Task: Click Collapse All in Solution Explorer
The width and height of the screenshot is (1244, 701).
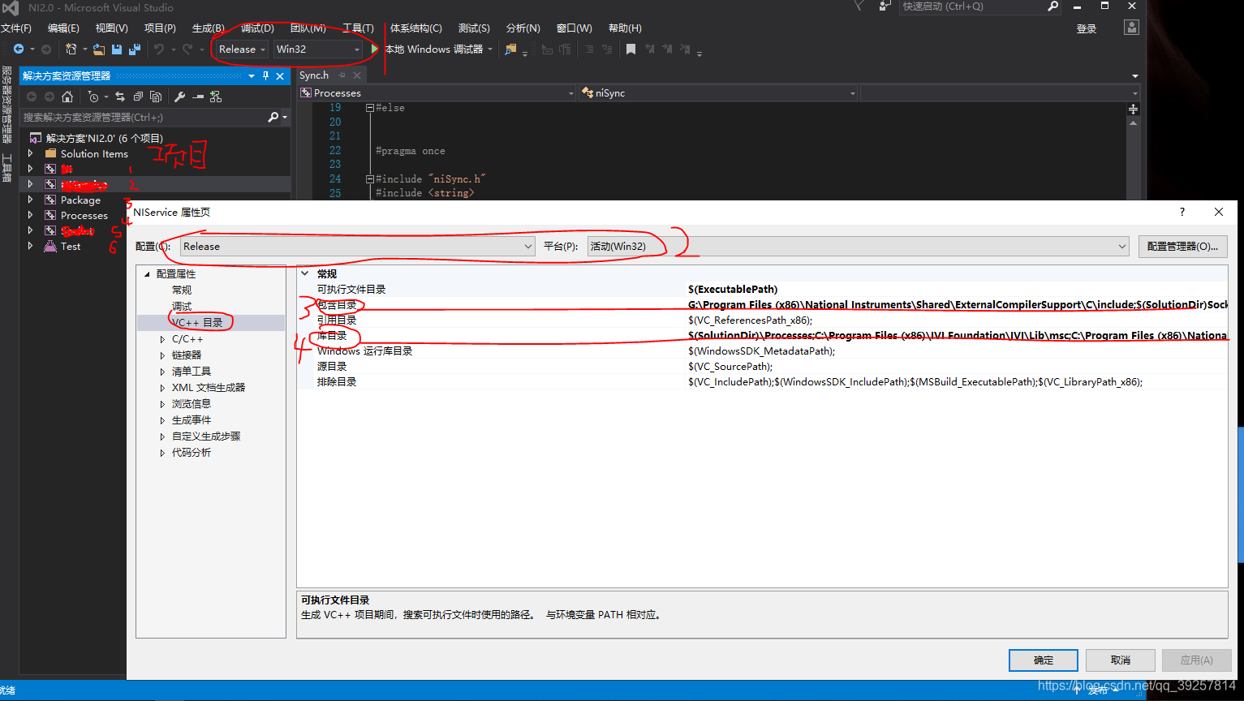Action: tap(138, 97)
